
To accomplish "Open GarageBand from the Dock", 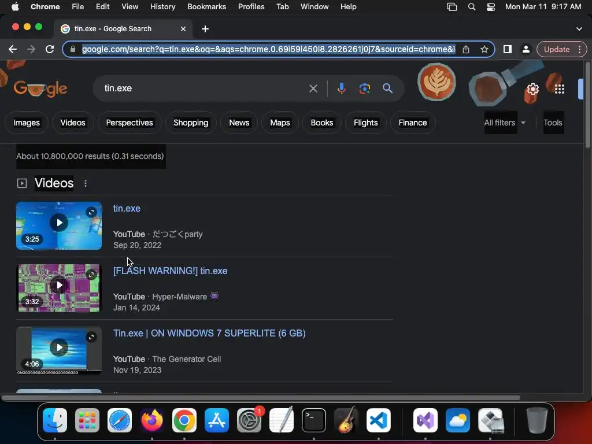I will [346, 420].
